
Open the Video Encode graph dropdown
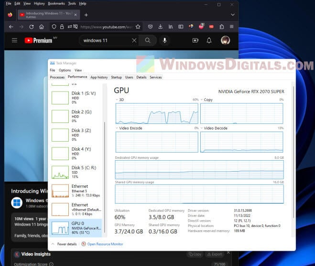pos(117,128)
